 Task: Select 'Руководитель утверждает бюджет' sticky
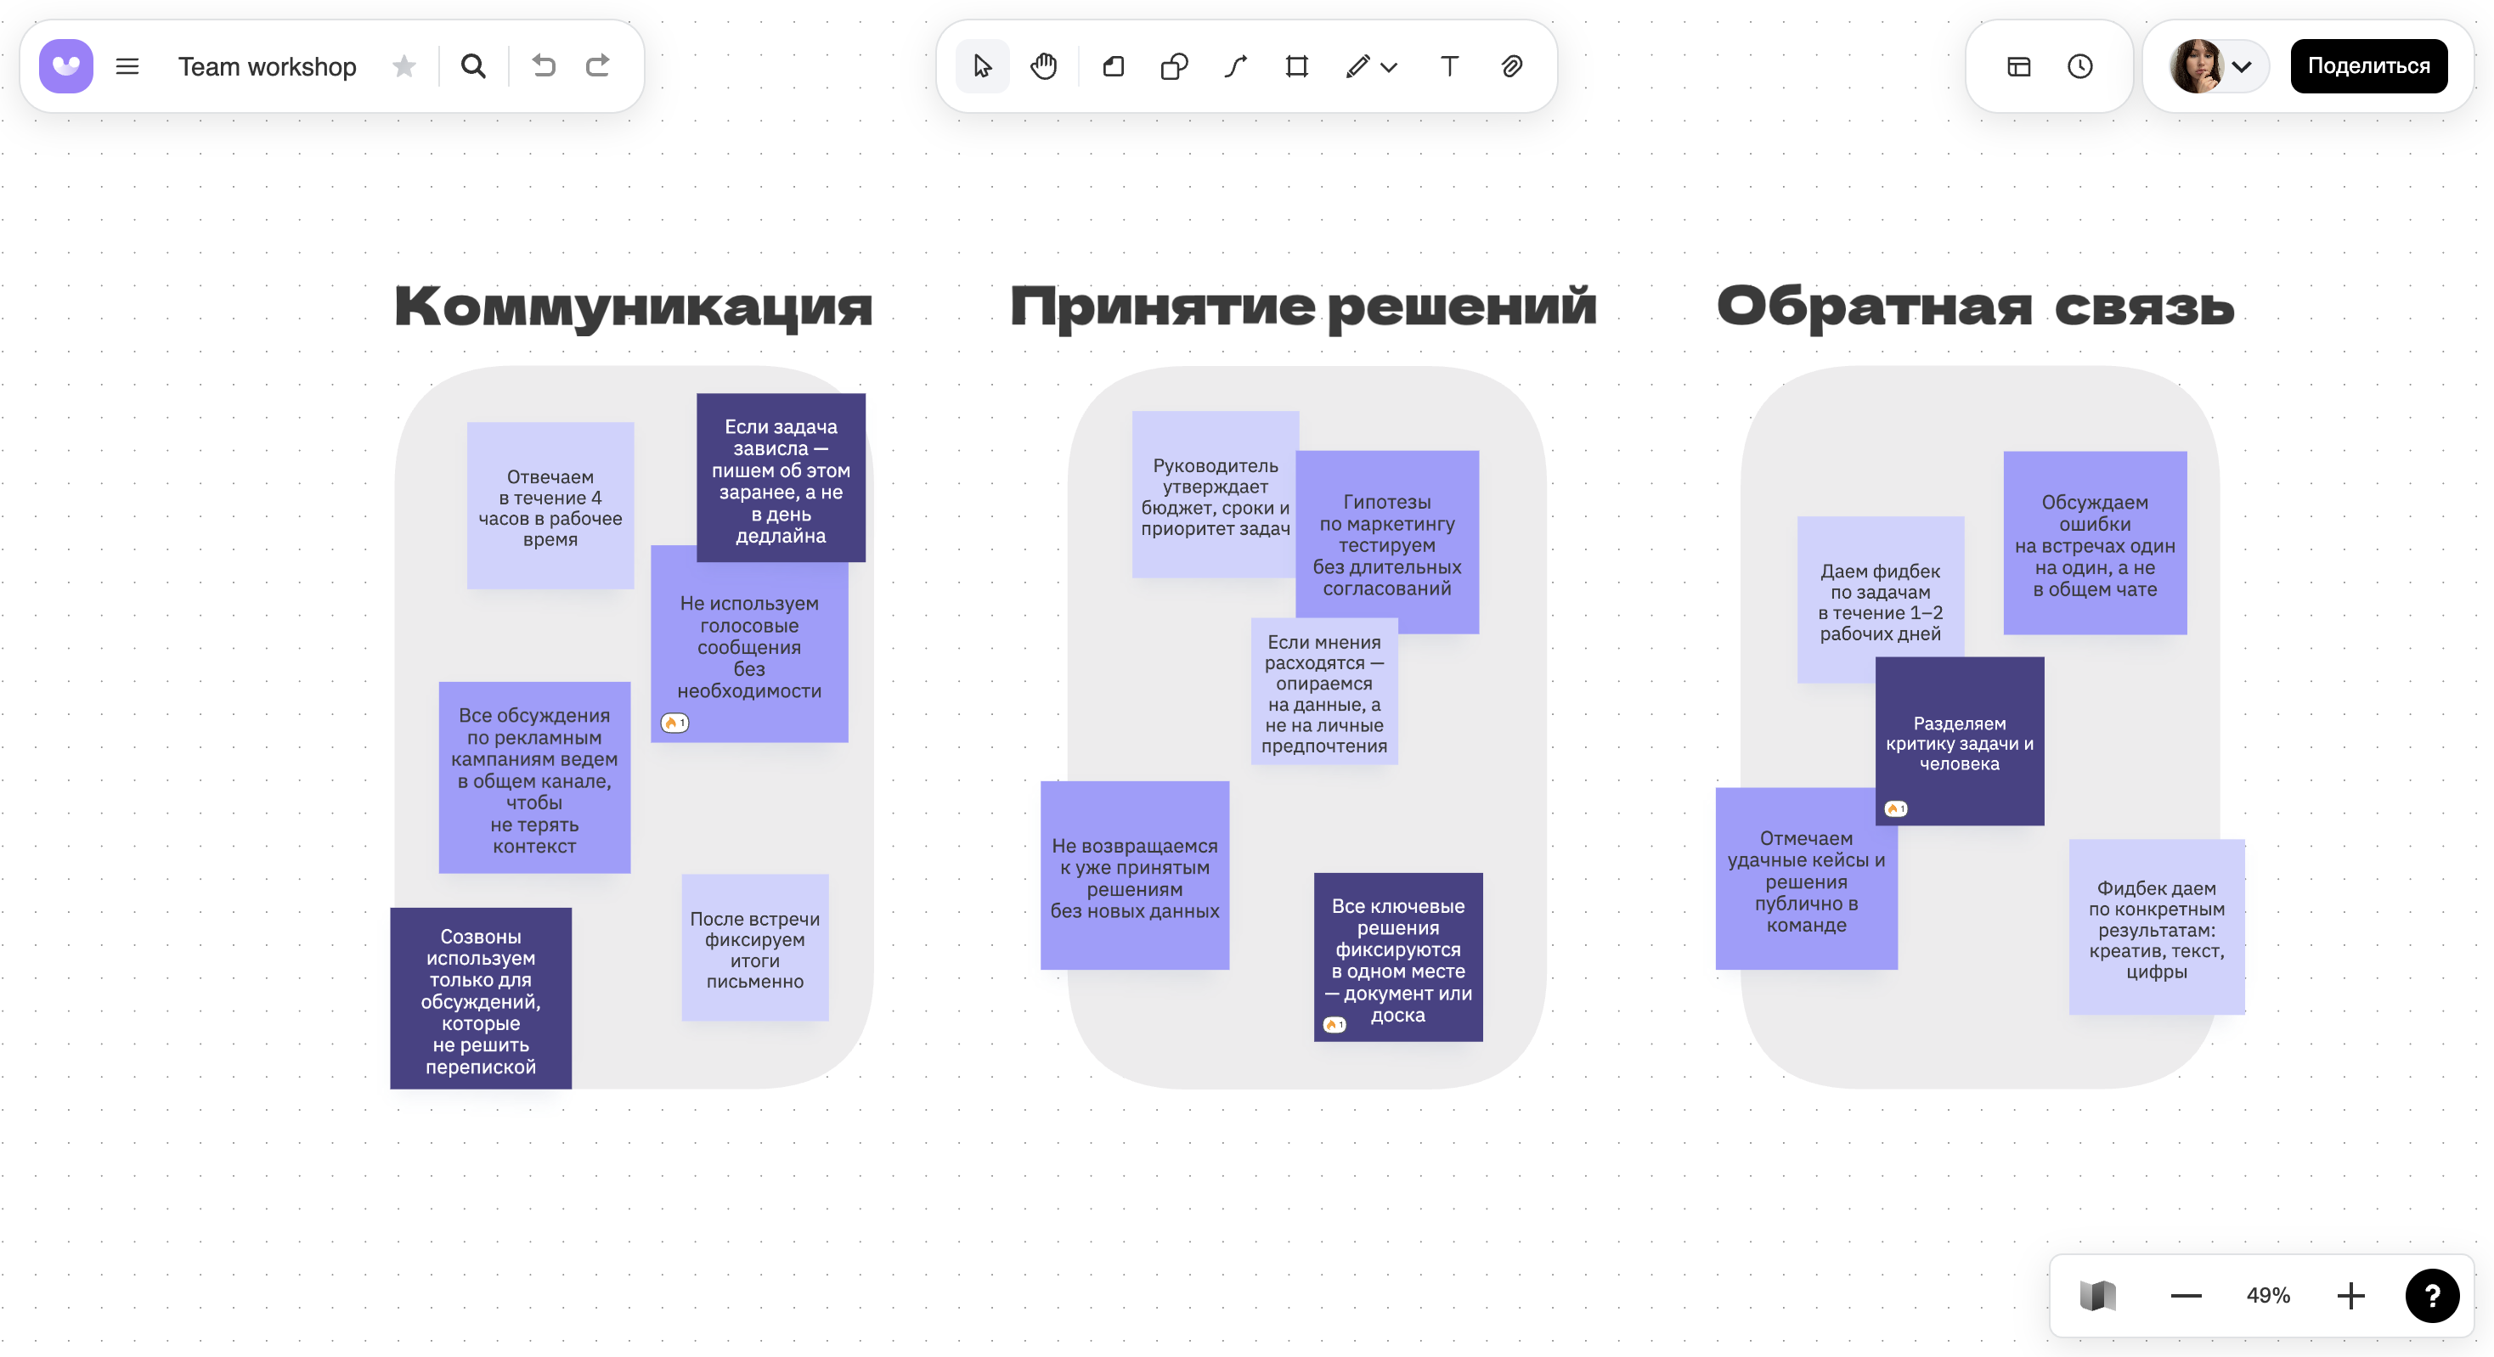1214,494
